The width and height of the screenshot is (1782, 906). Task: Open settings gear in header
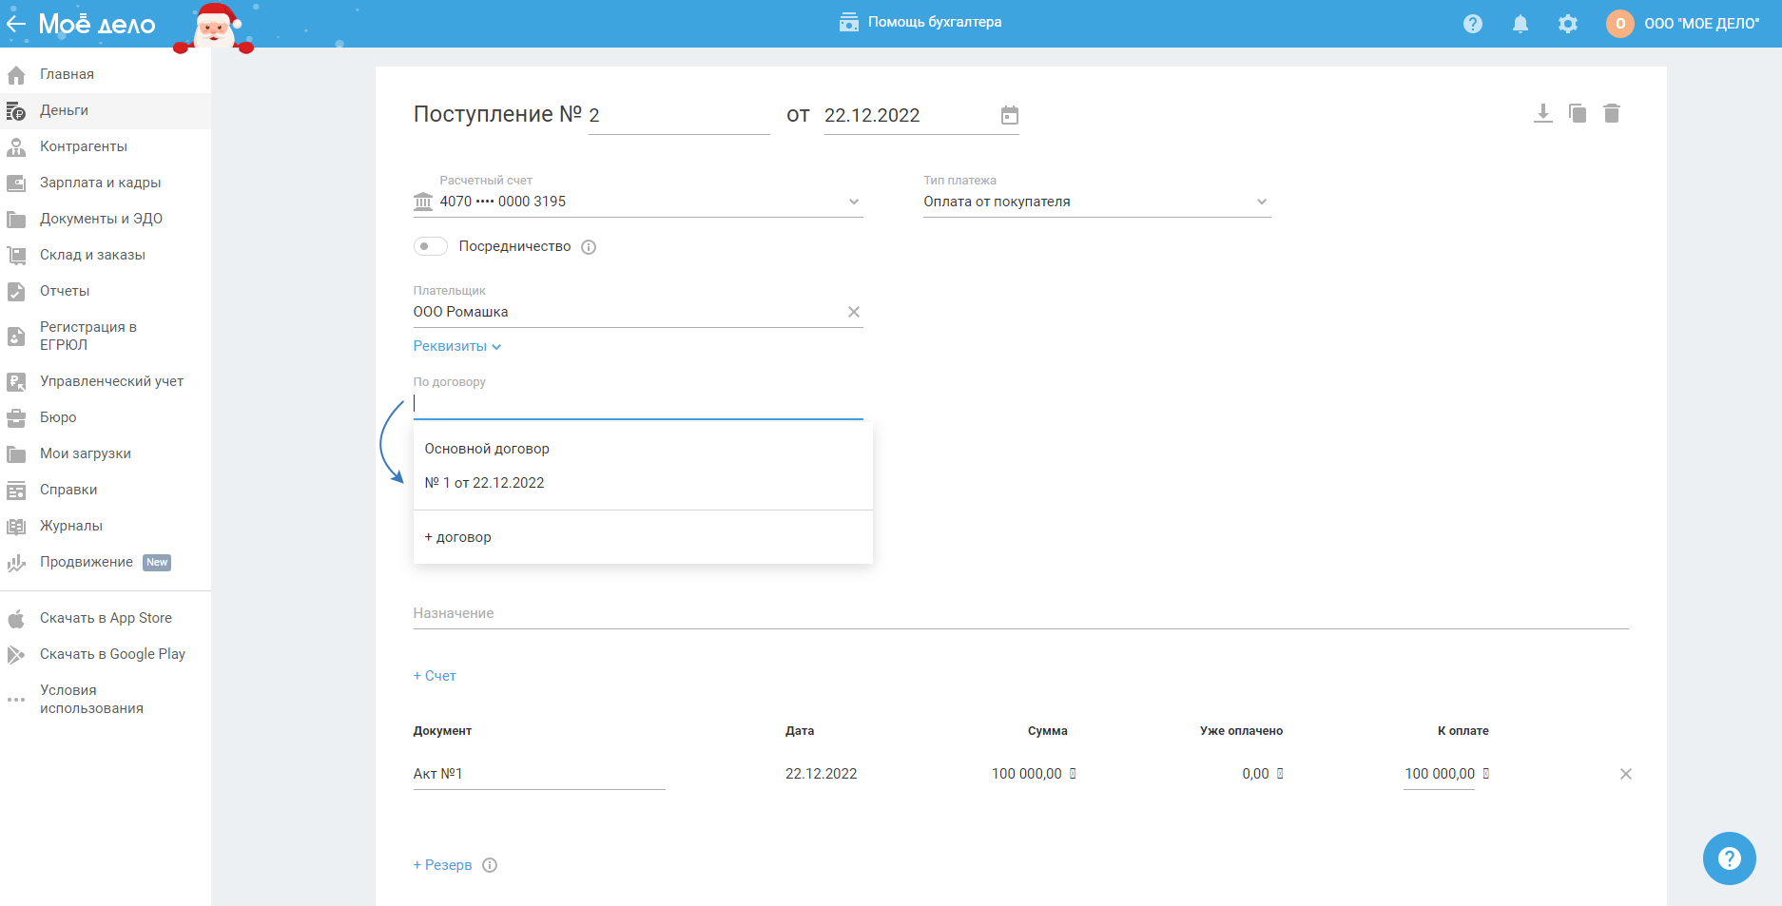pos(1568,24)
